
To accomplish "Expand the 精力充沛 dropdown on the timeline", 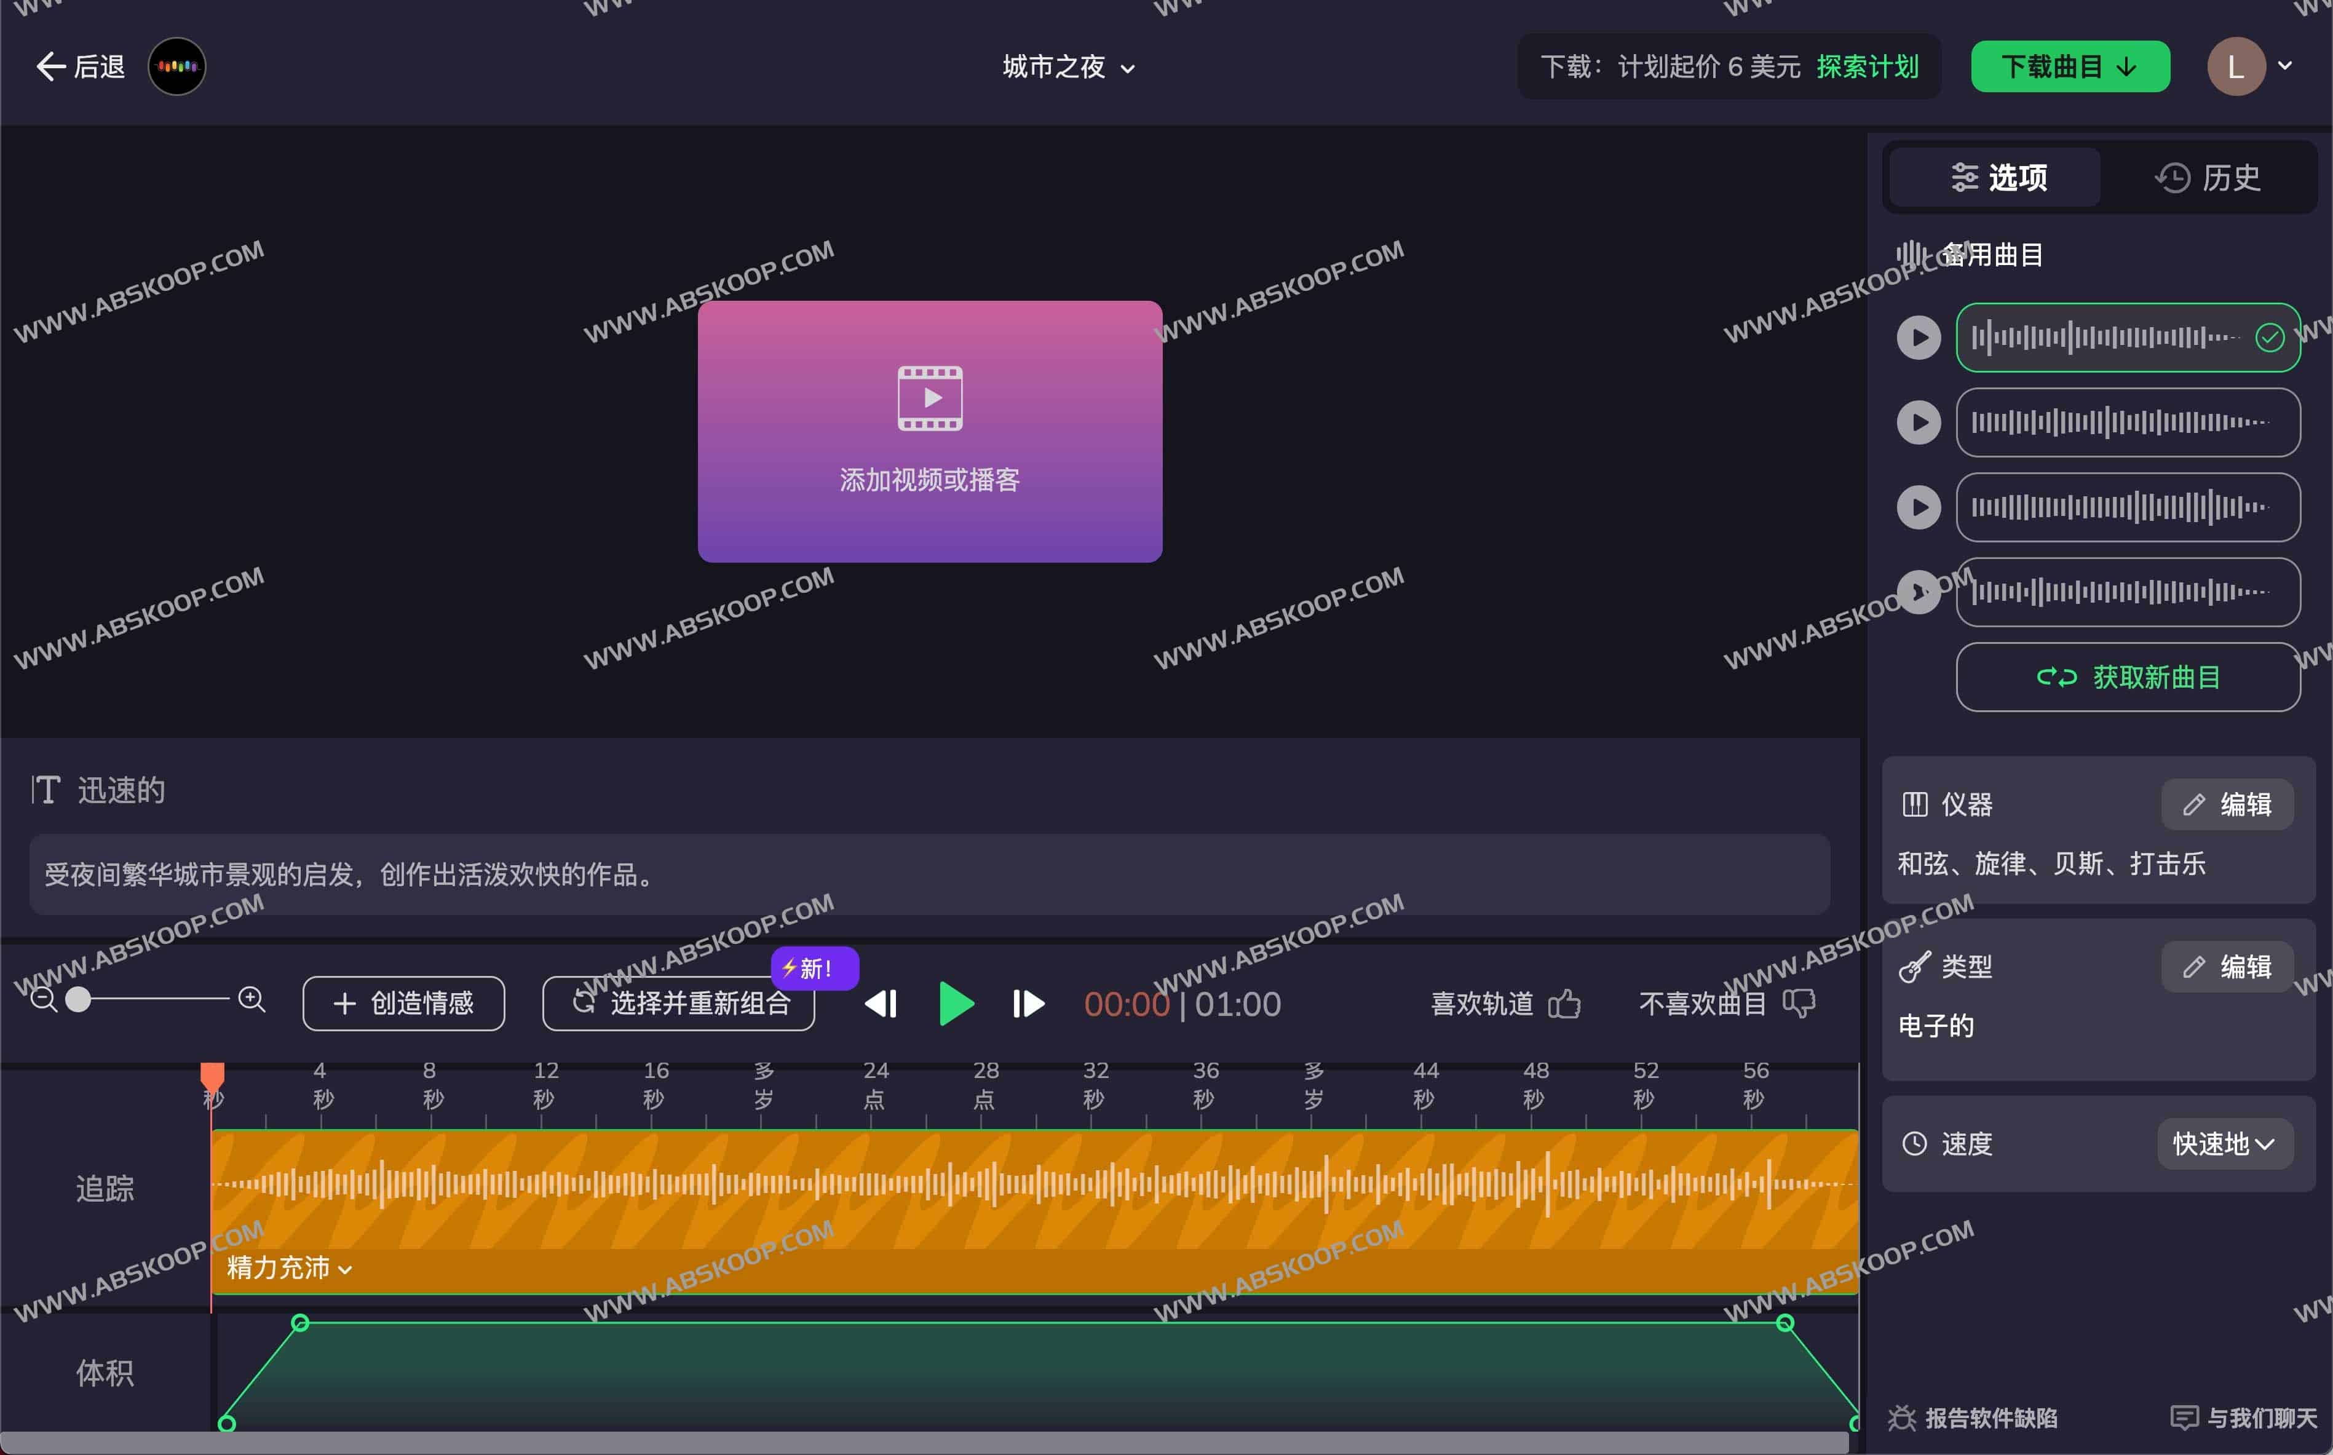I will click(x=286, y=1268).
